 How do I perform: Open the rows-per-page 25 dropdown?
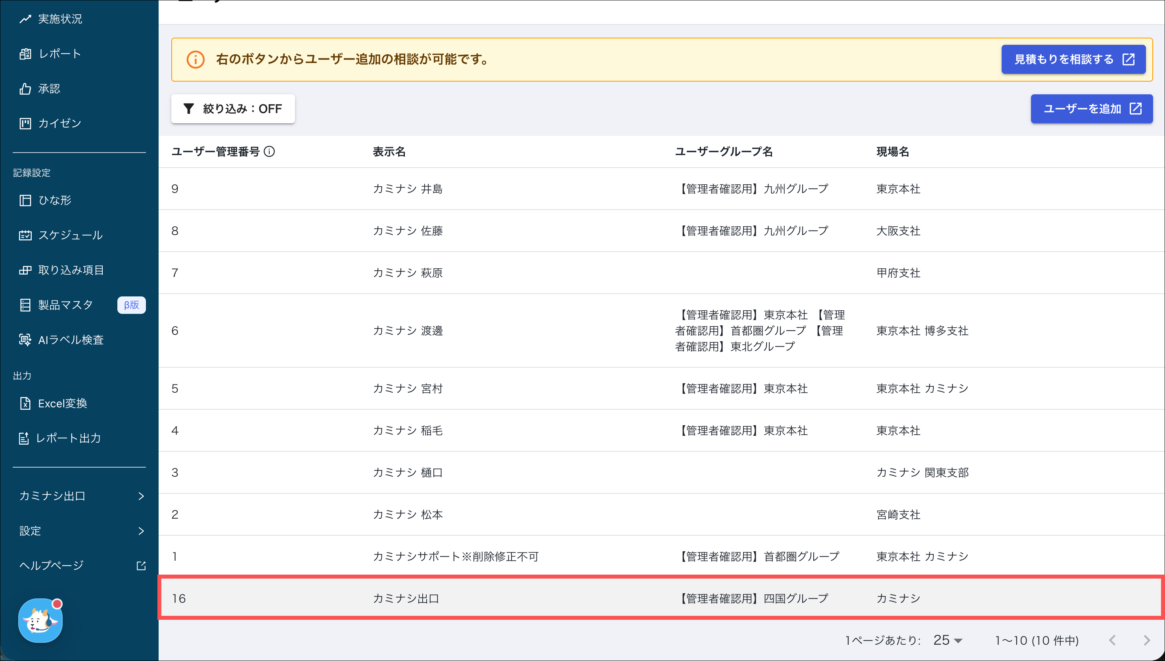947,640
